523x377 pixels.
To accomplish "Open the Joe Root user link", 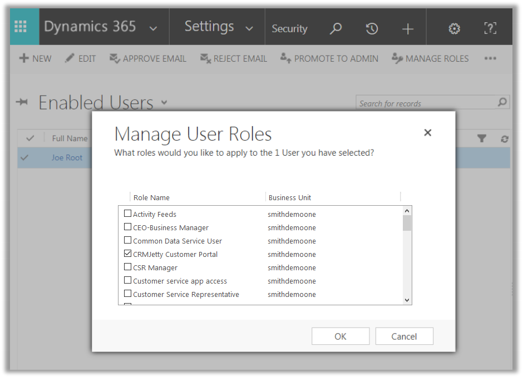I will click(67, 158).
